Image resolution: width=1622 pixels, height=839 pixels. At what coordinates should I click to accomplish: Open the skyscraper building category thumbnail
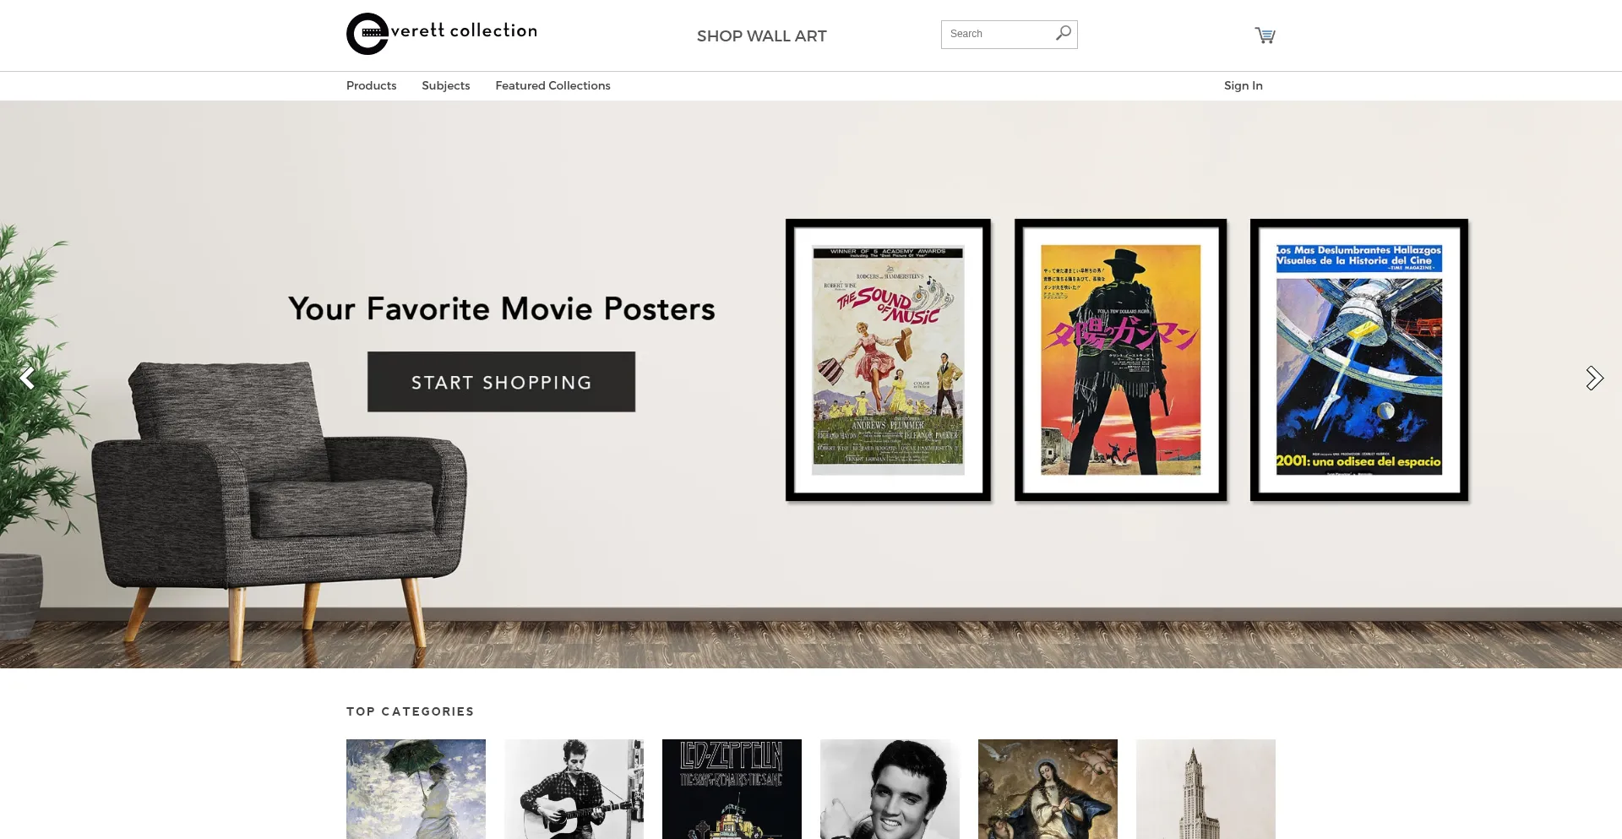pos(1206,789)
